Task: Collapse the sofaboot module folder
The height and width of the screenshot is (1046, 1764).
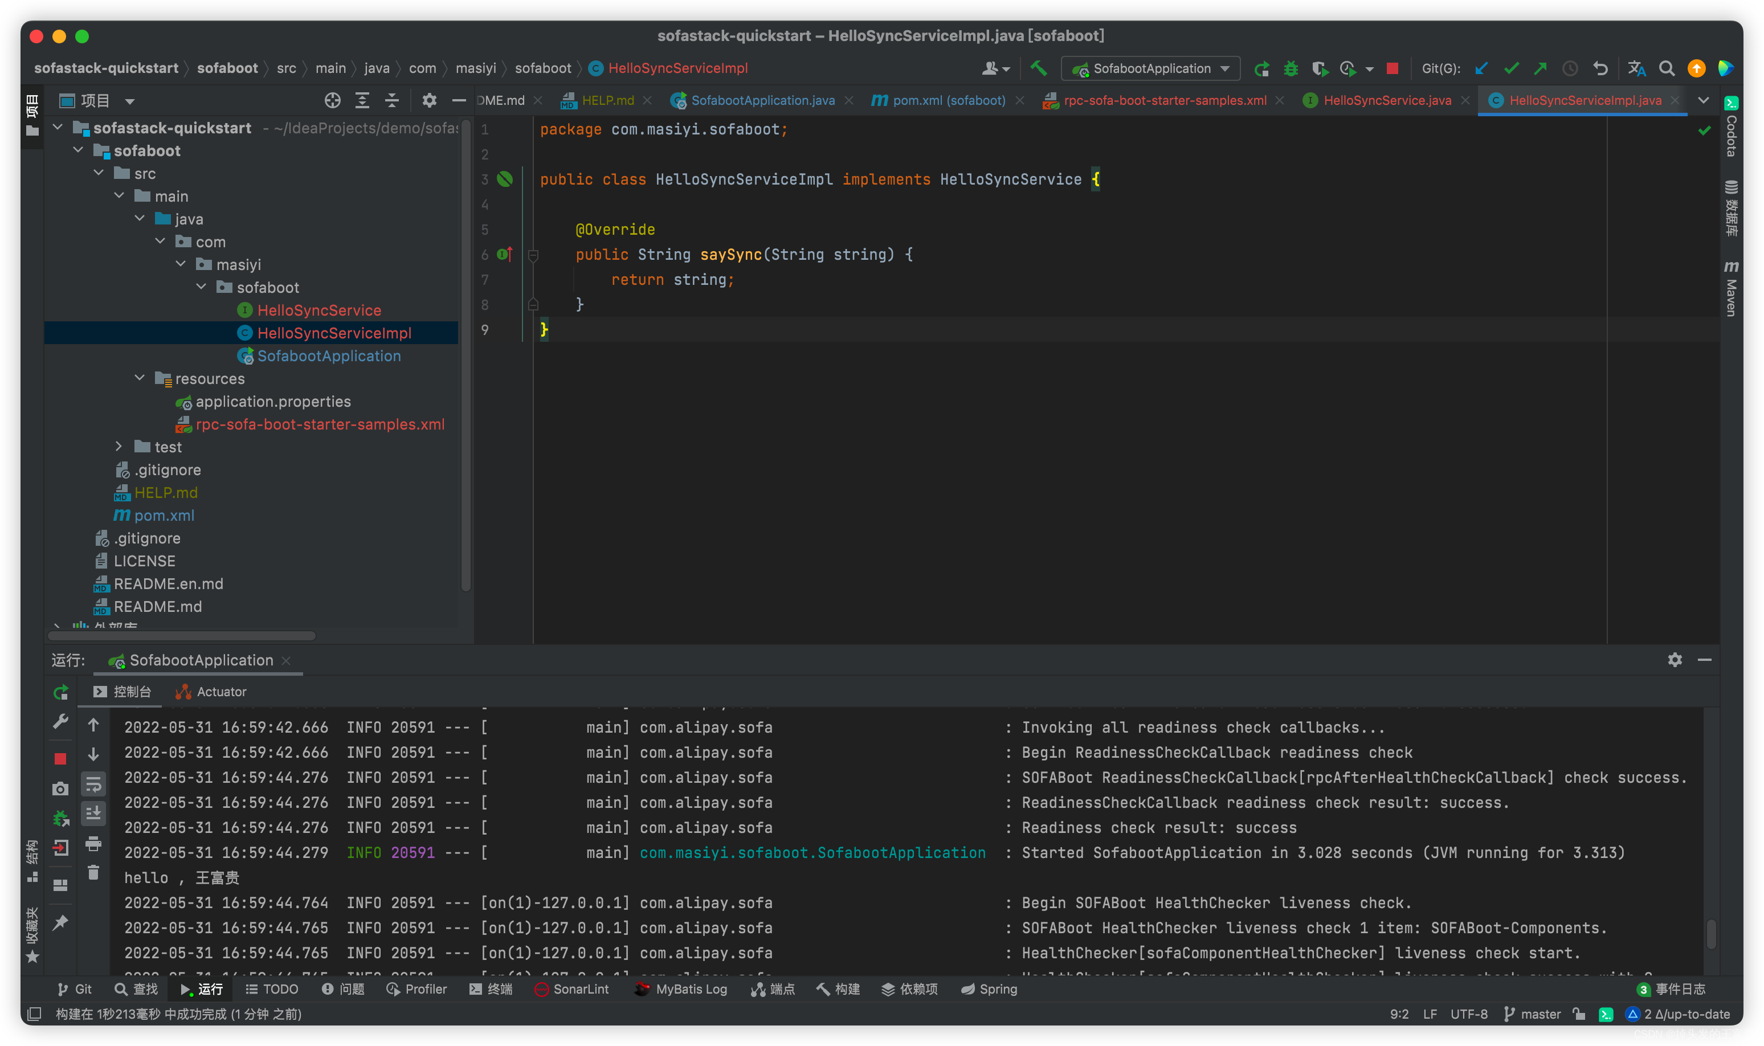Action: pos(79,150)
